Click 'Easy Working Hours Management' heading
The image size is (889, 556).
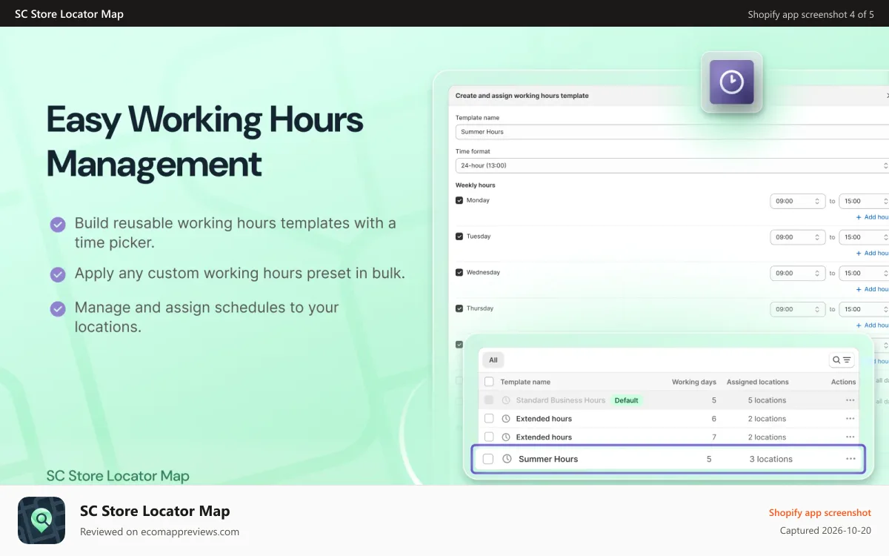point(205,142)
